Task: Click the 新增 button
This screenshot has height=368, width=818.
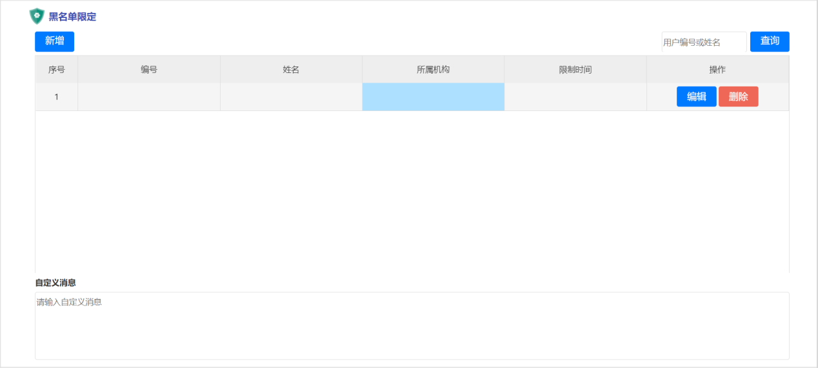Action: [x=54, y=41]
